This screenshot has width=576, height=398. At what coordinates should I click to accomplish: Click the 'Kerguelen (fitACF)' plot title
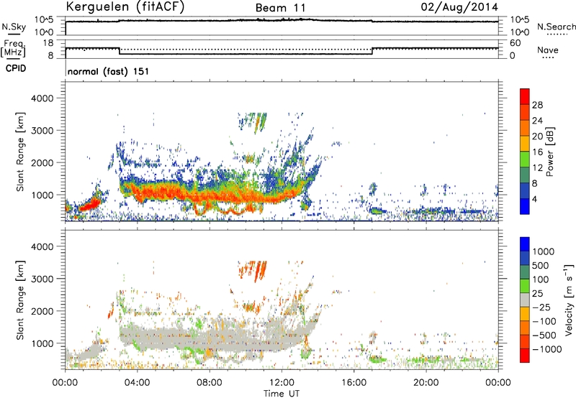coord(125,7)
